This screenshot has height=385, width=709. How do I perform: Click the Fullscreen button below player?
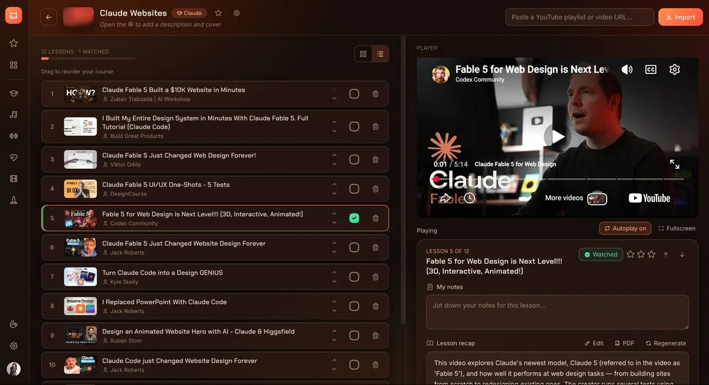pos(677,229)
